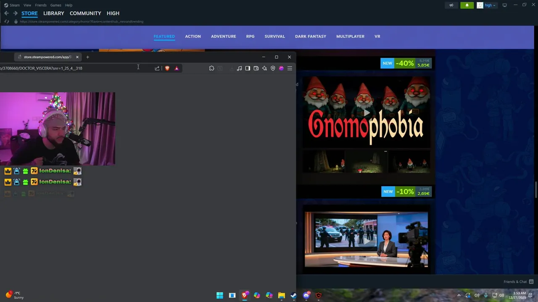Open Gnomophobia third screenshot thumbnail
This screenshot has width=538, height=302.
[409, 162]
